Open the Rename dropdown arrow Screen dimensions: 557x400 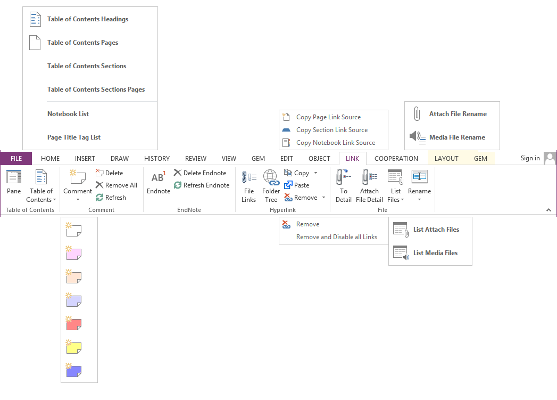coord(420,200)
